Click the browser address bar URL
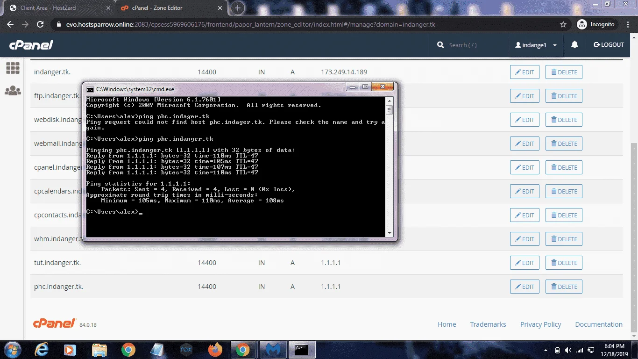This screenshot has width=638, height=359. [x=251, y=24]
